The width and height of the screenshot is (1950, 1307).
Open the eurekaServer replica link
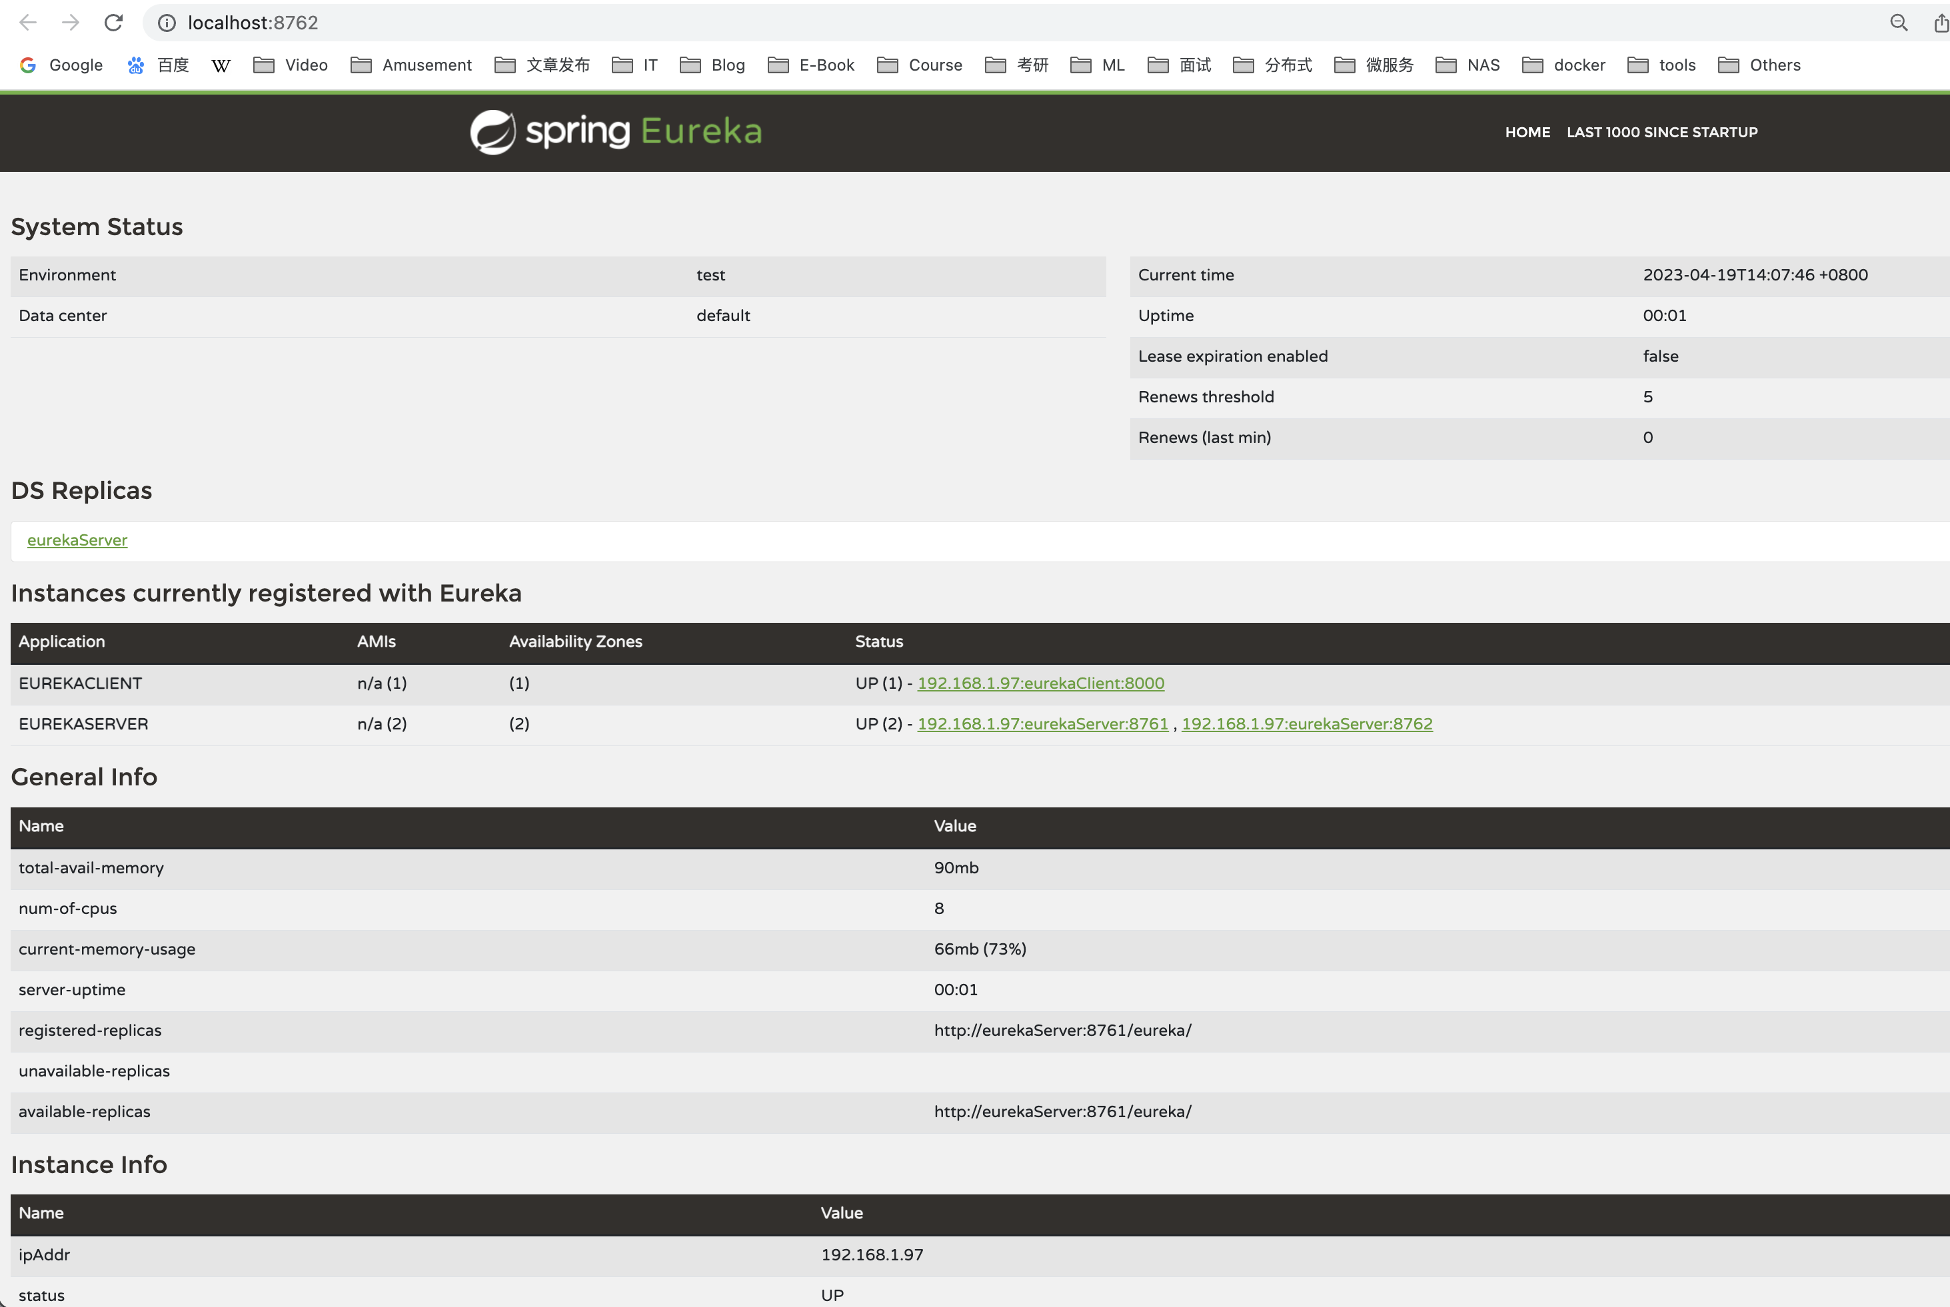coord(77,540)
